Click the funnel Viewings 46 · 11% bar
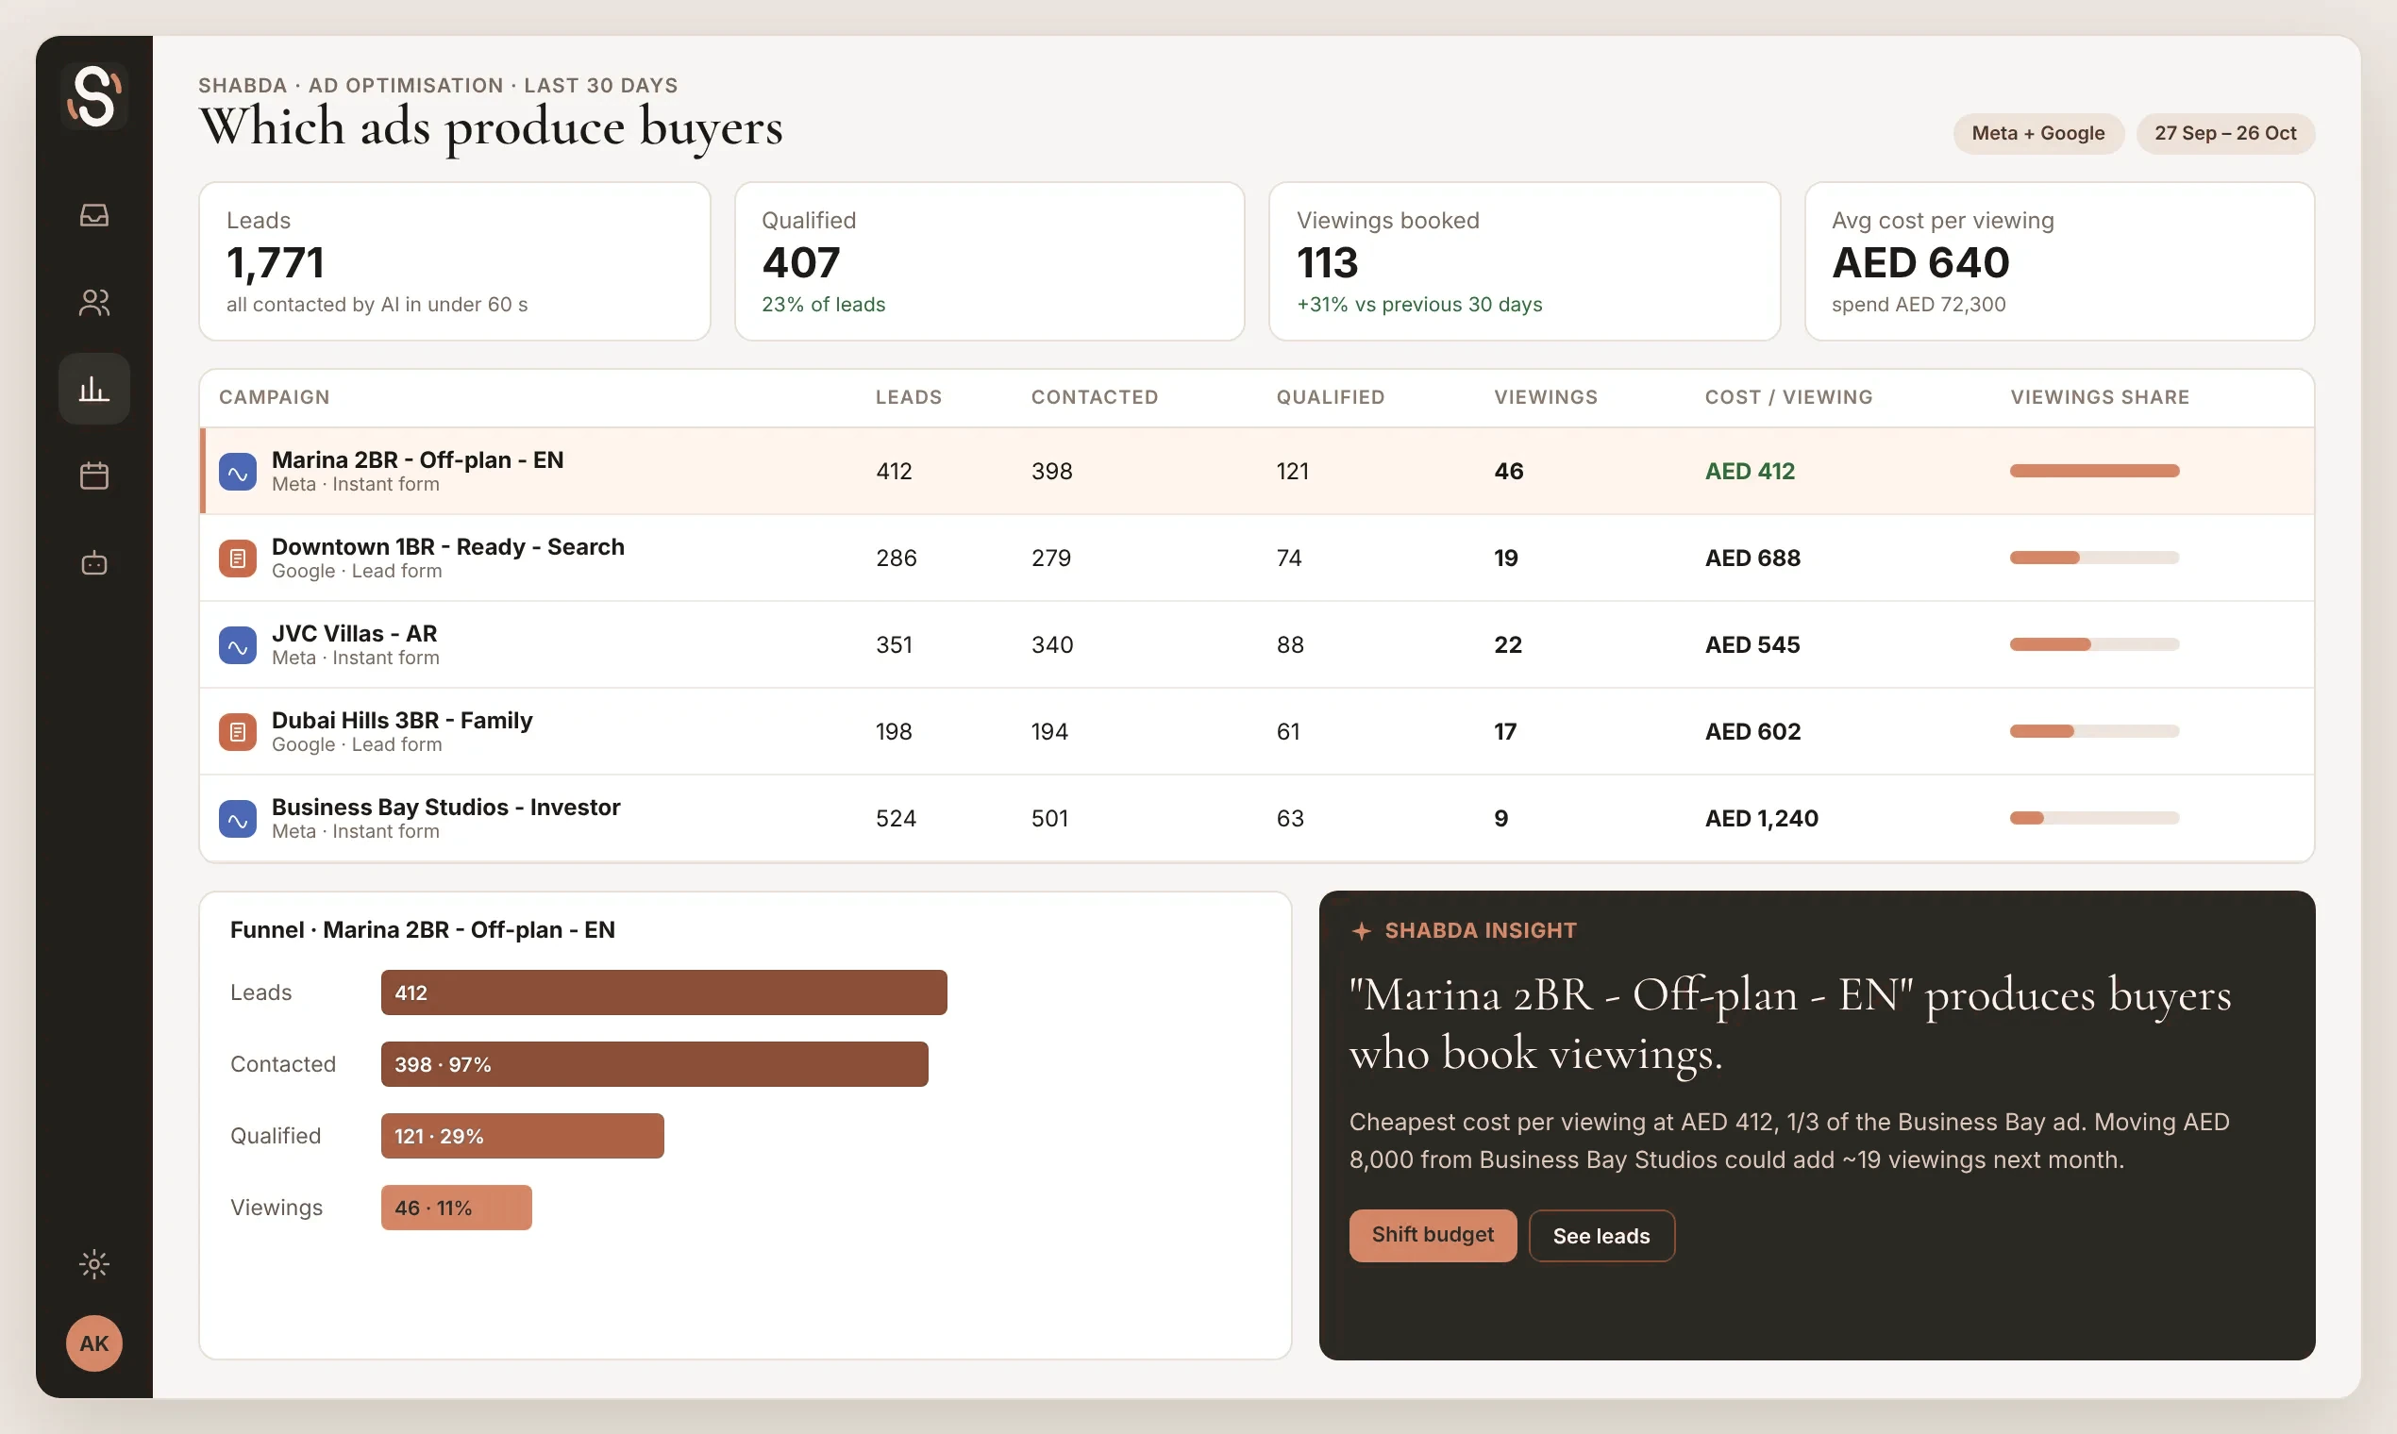This screenshot has height=1434, width=2397. point(456,1208)
